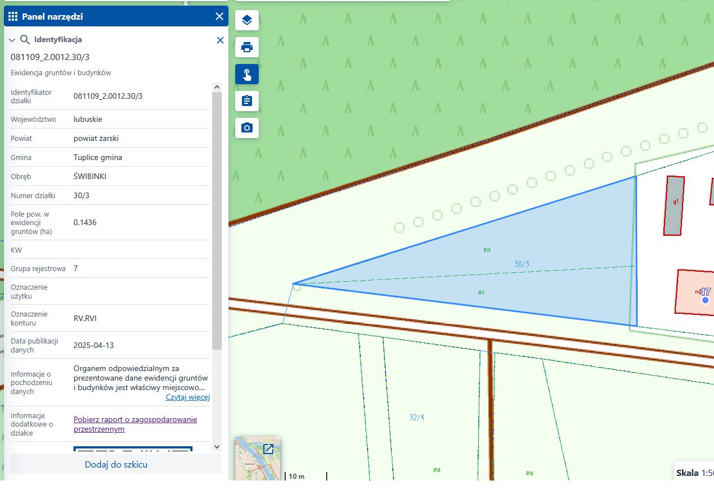The image size is (714, 499).
Task: Toggle the identification pointer tool
Action: click(246, 74)
